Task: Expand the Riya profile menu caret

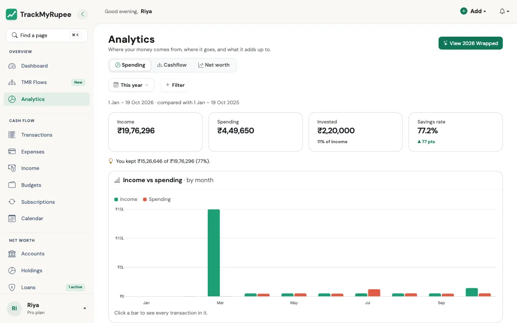Action: pyautogui.click(x=85, y=308)
